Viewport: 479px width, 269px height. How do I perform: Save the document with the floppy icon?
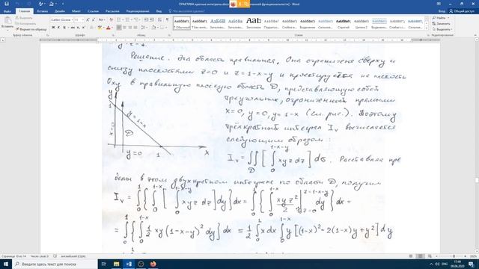(7, 4)
